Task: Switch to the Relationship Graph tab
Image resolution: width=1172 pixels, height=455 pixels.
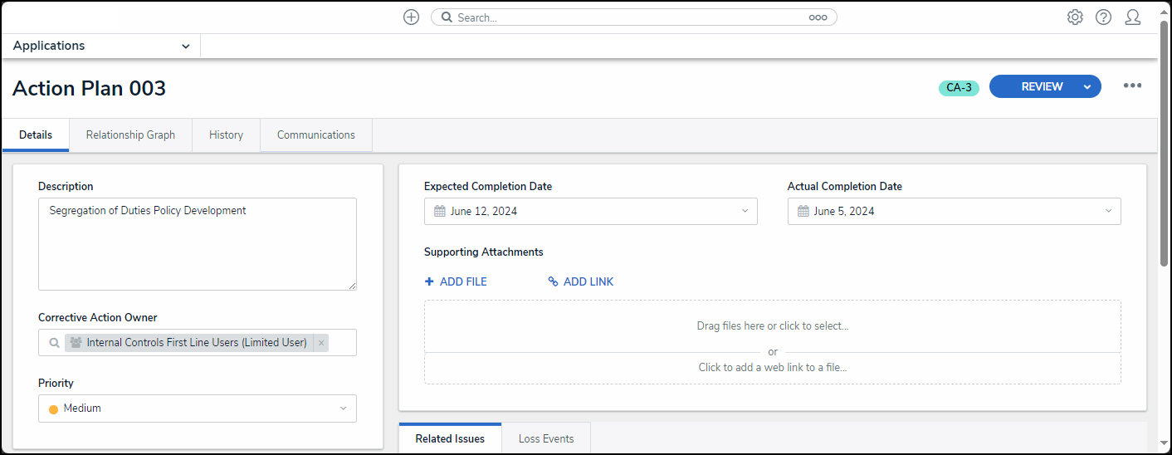Action: pyautogui.click(x=130, y=135)
